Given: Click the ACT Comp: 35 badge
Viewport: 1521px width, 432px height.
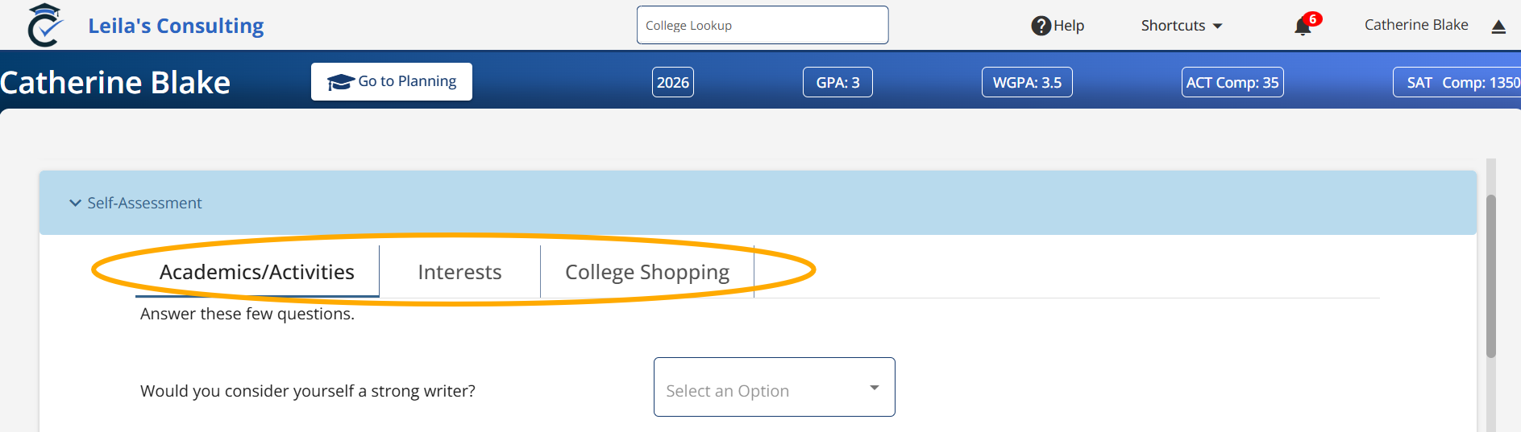Looking at the screenshot, I should pos(1232,82).
